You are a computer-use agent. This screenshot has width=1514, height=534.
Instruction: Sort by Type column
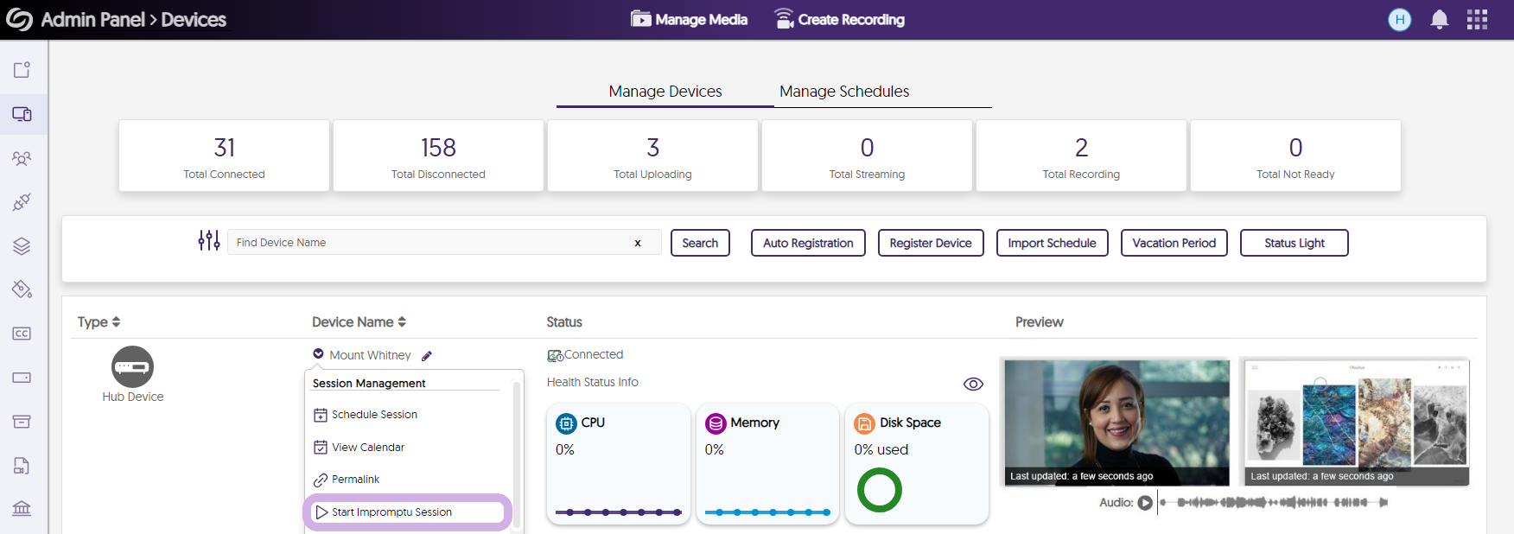99,322
